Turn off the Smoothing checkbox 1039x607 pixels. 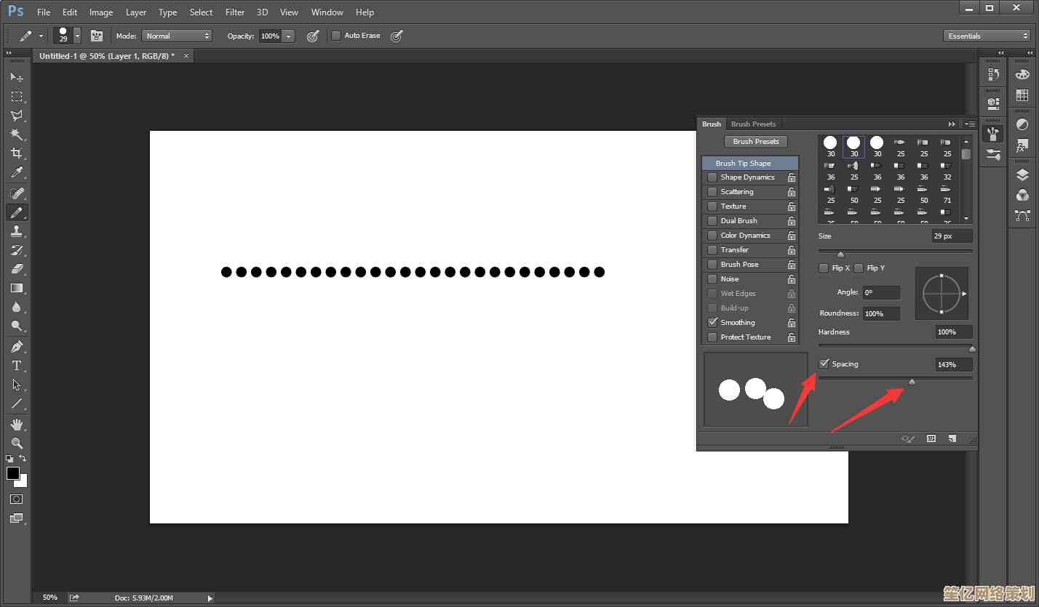pos(712,323)
